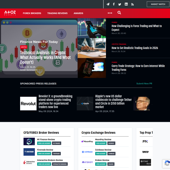Open Ripple's new US dollar stablecoin headline
The width and height of the screenshot is (170, 170).
(113, 101)
